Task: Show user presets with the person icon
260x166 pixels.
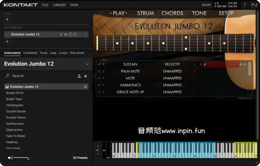Action: (79, 76)
